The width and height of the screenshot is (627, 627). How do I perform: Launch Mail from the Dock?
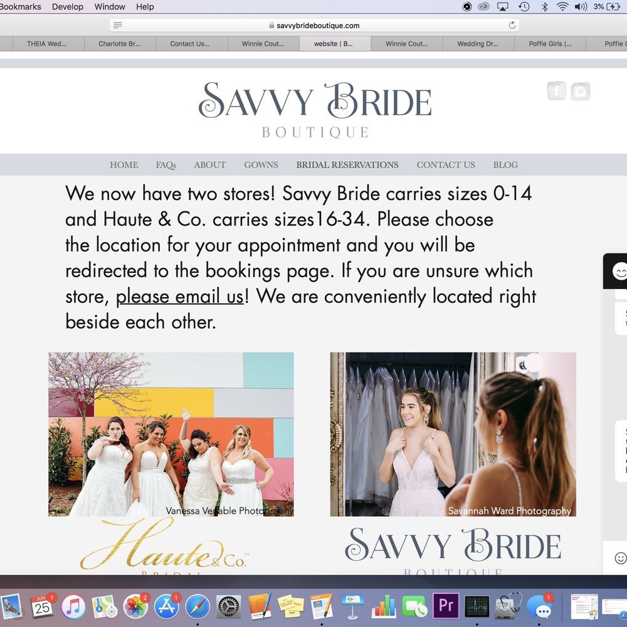(x=10, y=606)
